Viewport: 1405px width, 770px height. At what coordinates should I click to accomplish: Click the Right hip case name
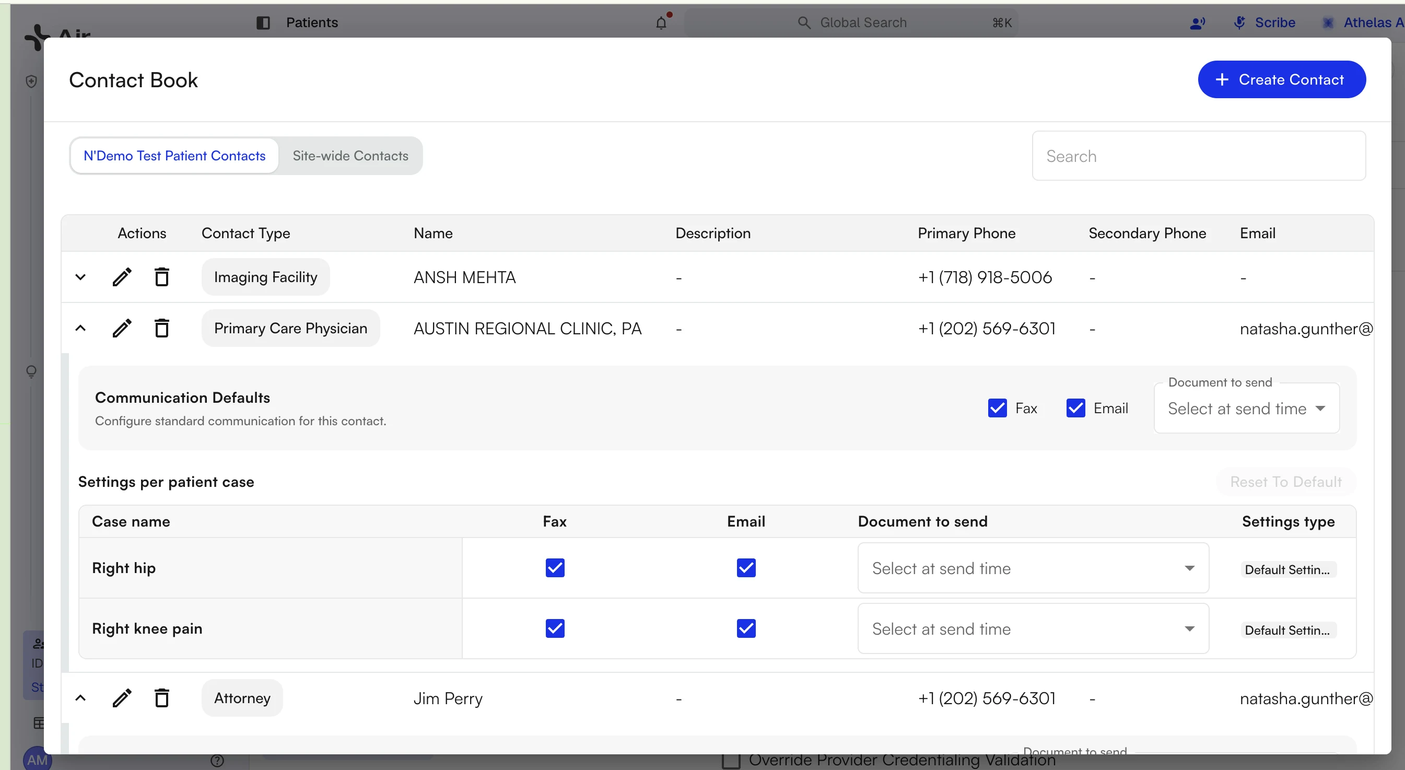123,568
